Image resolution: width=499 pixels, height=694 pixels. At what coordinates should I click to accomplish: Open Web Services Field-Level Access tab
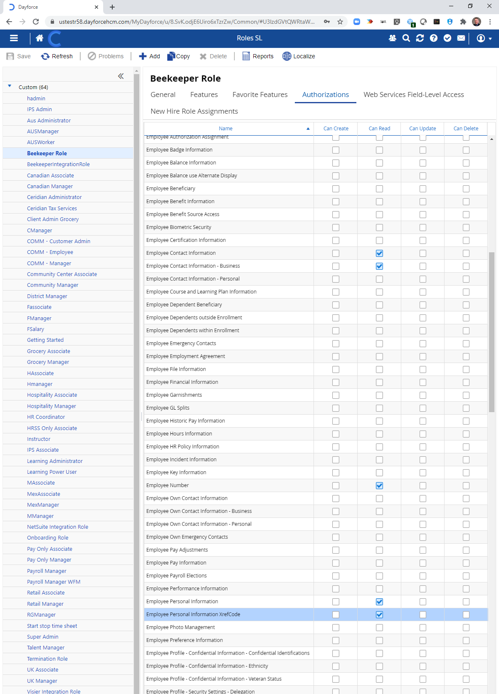(414, 95)
